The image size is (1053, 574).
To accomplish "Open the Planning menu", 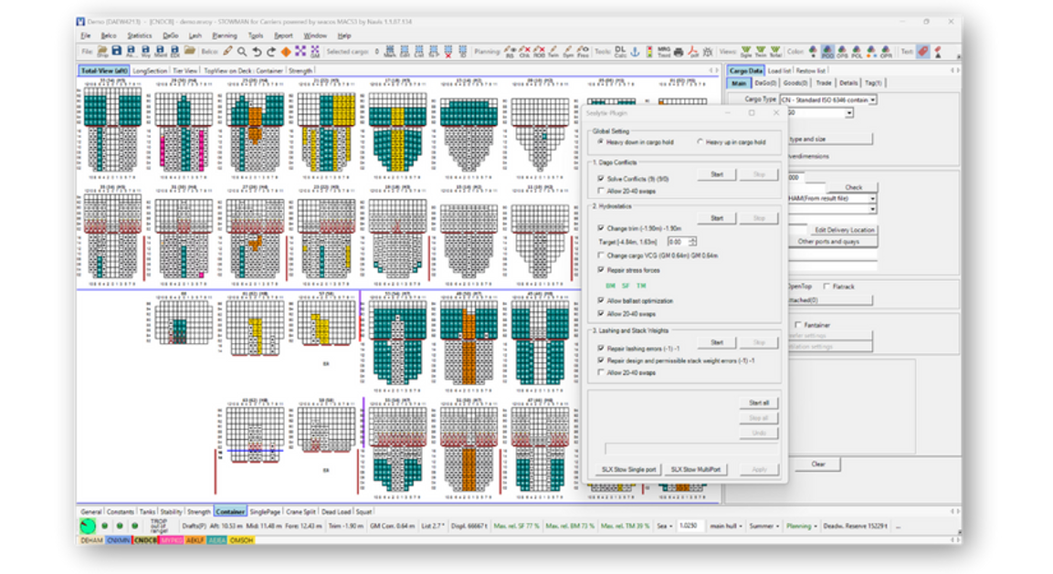I will click(224, 36).
